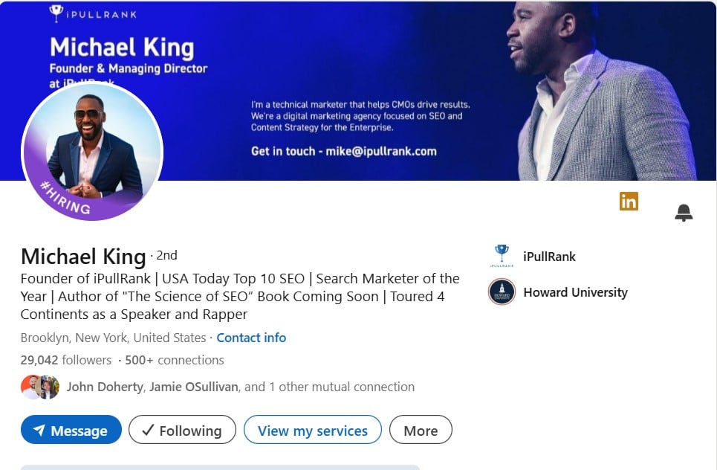Click the 29,042 followers count
This screenshot has width=717, height=470.
[66, 360]
